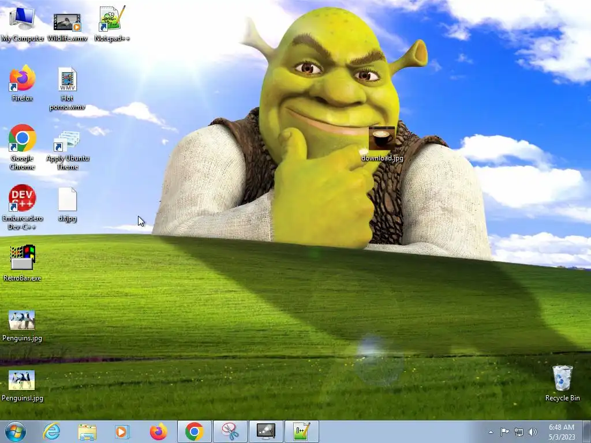
Task: Open Windows Explorer from the taskbar
Action: (x=87, y=432)
